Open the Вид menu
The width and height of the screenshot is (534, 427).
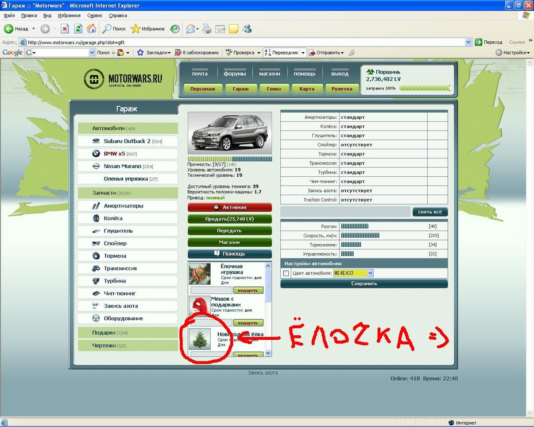click(x=47, y=15)
